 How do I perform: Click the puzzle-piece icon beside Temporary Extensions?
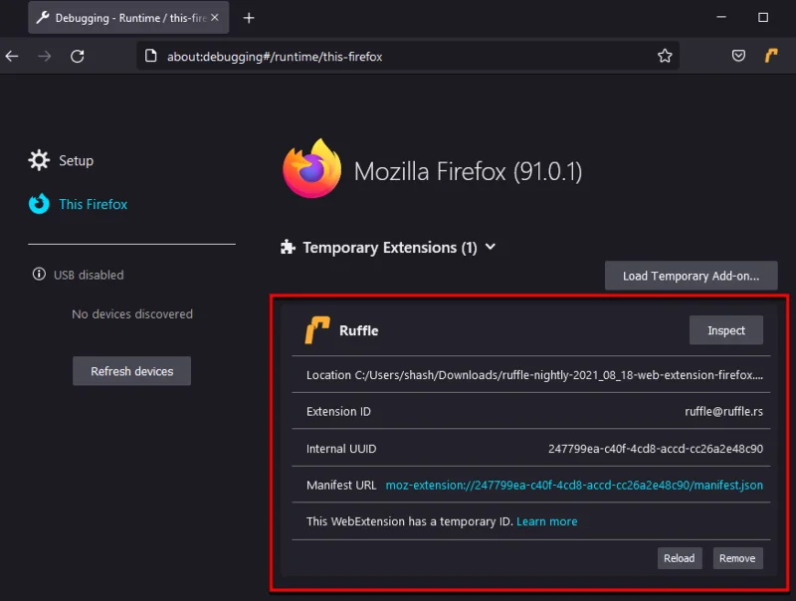[288, 247]
